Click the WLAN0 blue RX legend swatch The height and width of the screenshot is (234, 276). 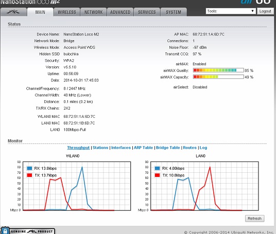coord(29,168)
